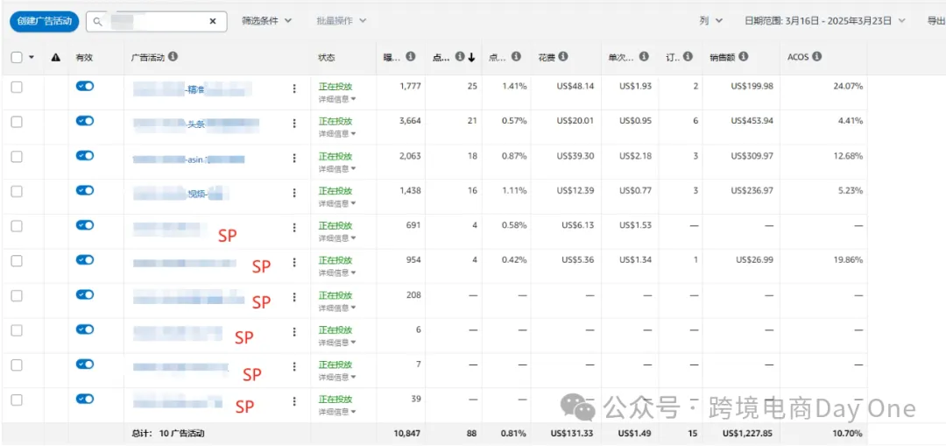Open the date range dropdown (日期范围)

pyautogui.click(x=825, y=20)
